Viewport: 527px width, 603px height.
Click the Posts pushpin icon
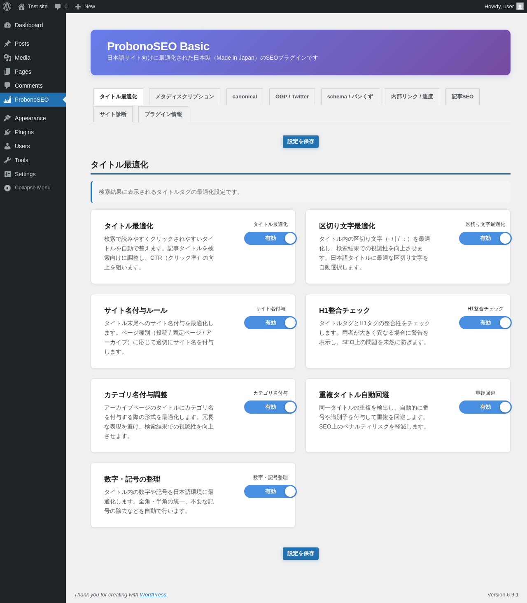[7, 44]
